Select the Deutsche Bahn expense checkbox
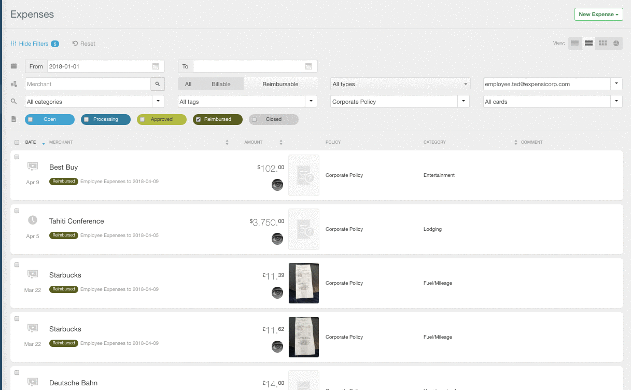631x390 pixels. tap(17, 372)
